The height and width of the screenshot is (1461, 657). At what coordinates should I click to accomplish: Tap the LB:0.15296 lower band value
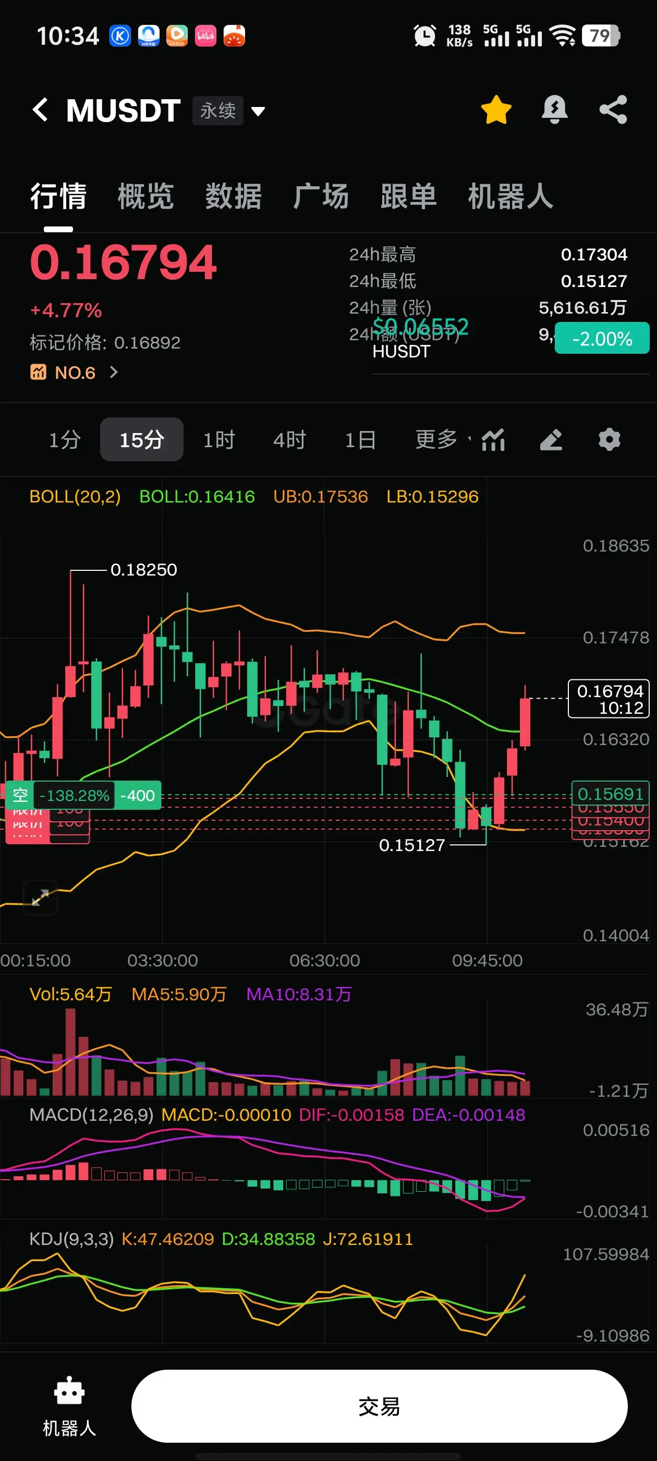(432, 496)
